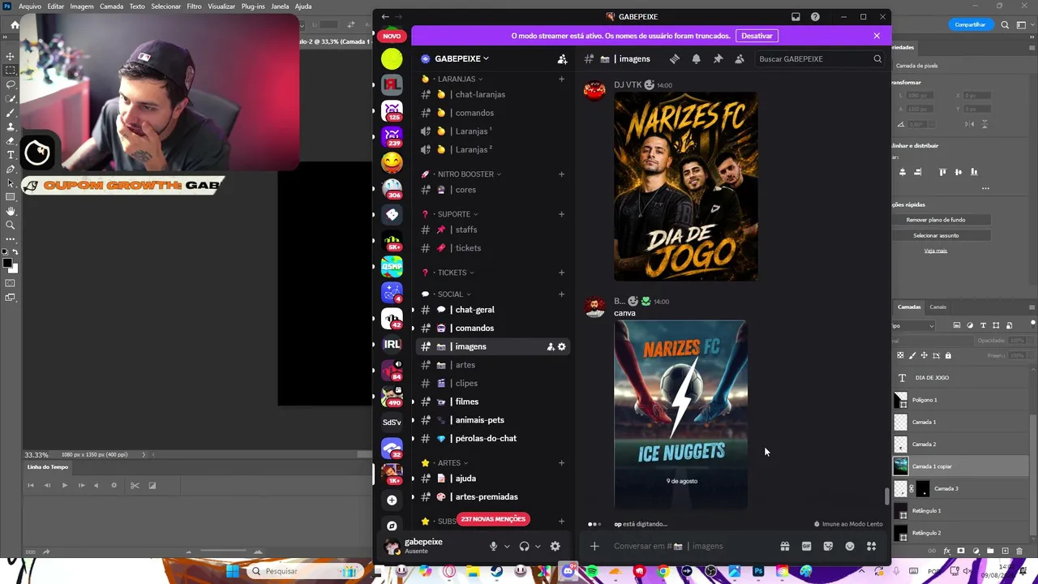Viewport: 1038px width, 584px height.
Task: Delete layer with Photoshop trash icon
Action: (1019, 551)
